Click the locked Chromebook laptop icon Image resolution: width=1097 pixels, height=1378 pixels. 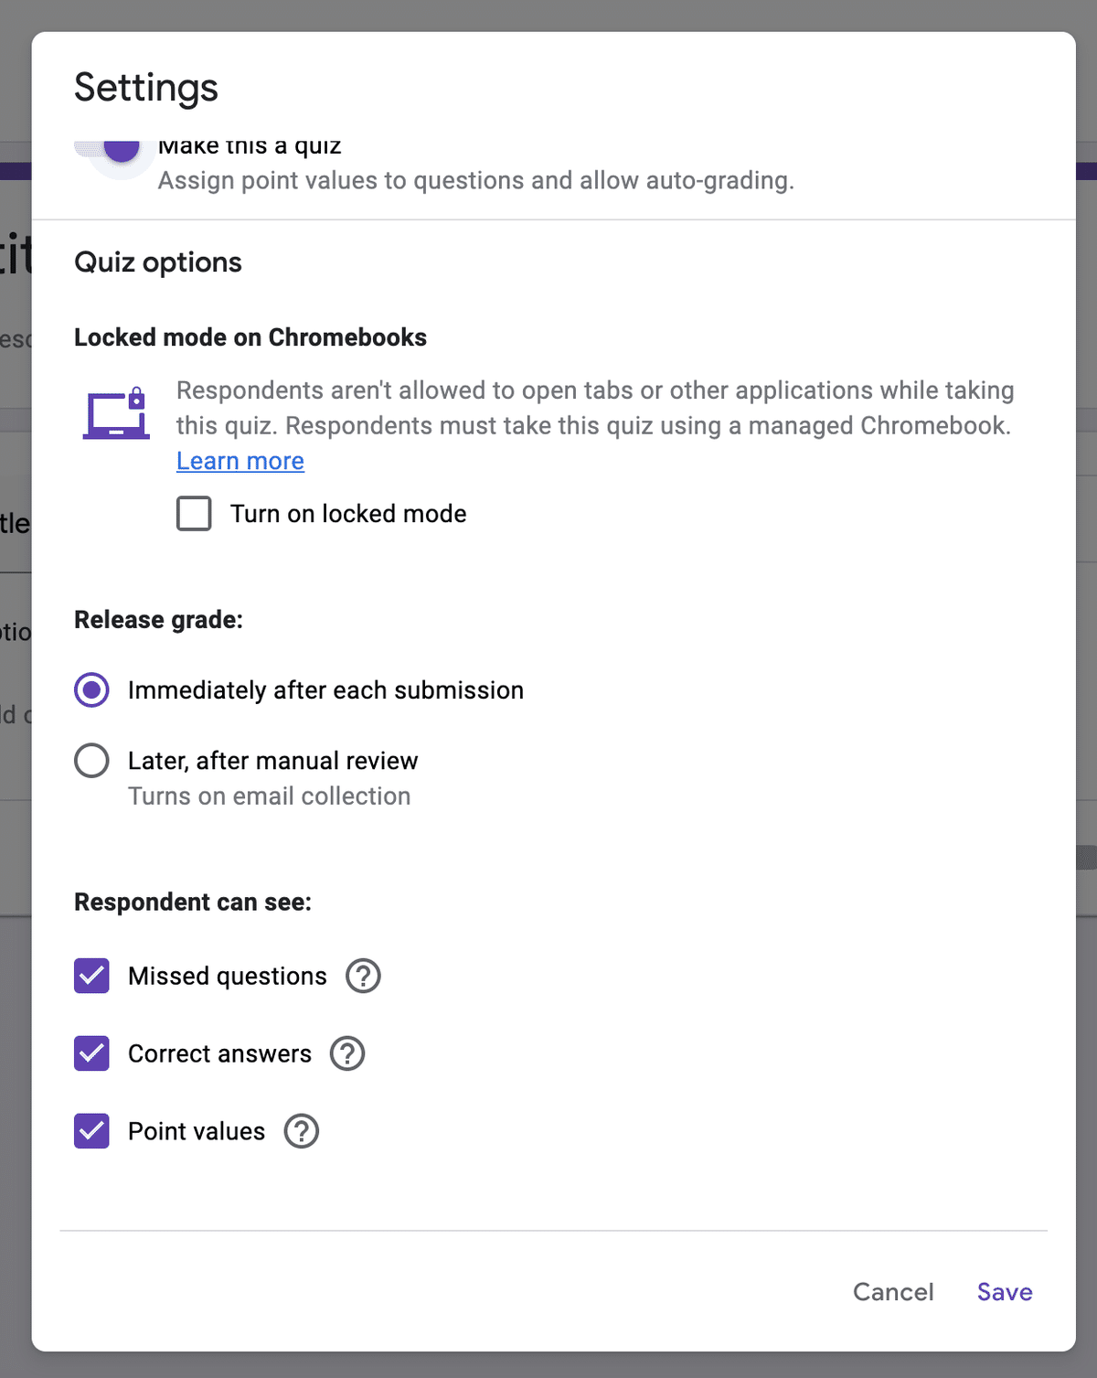pos(116,414)
